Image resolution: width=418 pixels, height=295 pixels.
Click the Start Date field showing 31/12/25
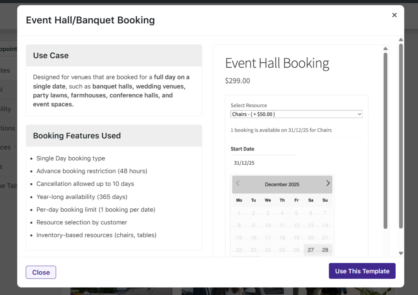tap(263, 163)
